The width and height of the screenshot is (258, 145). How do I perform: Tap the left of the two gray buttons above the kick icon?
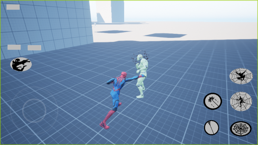(x=14, y=47)
